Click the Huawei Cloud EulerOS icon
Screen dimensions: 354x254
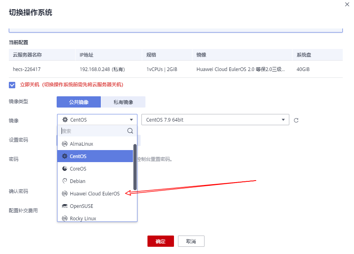(x=64, y=193)
